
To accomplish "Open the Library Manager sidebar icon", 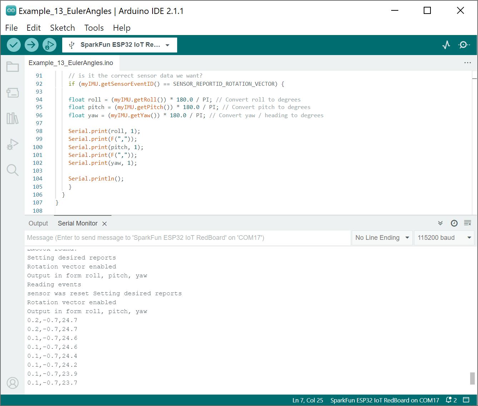I will [x=13, y=118].
